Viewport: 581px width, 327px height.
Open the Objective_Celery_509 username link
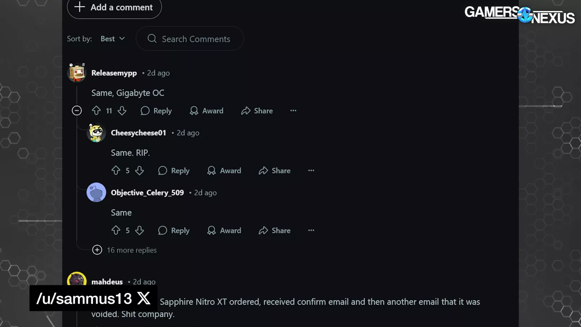(x=147, y=193)
